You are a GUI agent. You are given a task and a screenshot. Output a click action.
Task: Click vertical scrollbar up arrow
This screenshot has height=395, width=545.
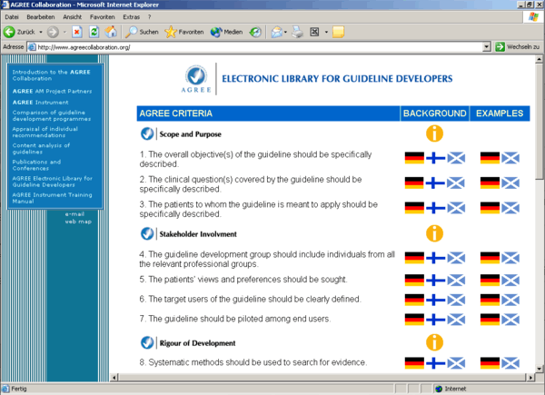point(539,59)
